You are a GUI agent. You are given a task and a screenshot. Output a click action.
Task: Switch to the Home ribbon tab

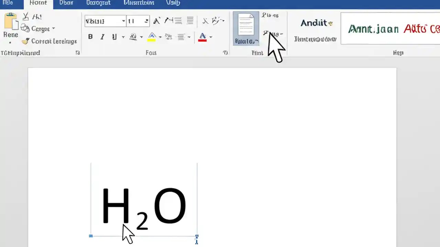pos(38,3)
